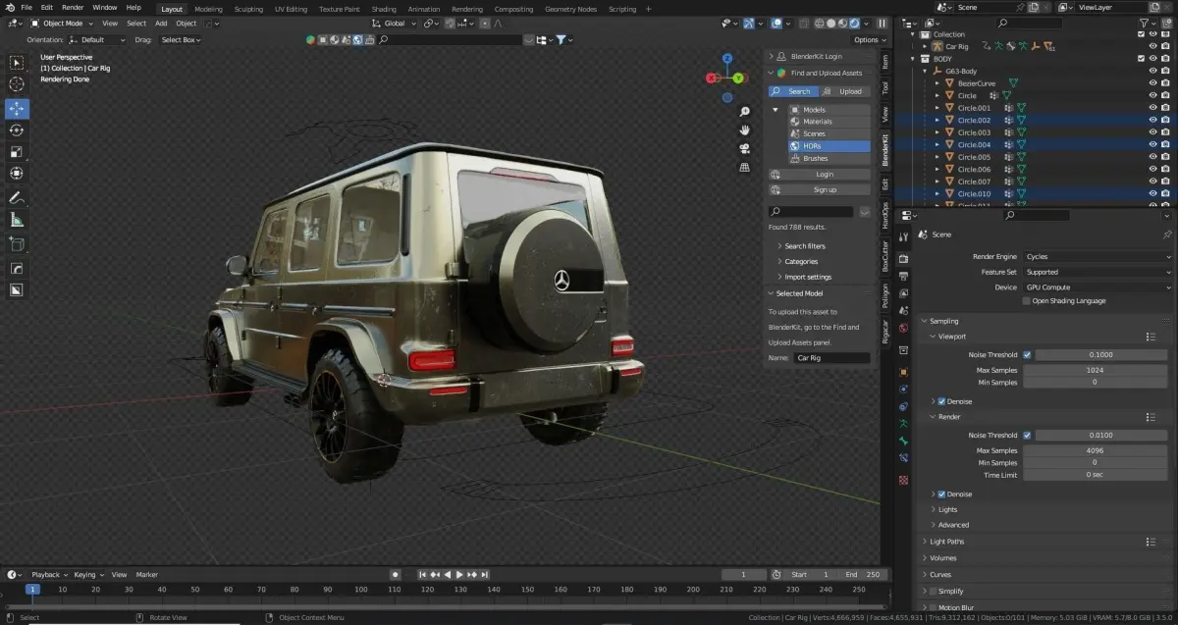Screen dimensions: 1178x625
Task: Click the Sign up button
Action: click(x=820, y=189)
